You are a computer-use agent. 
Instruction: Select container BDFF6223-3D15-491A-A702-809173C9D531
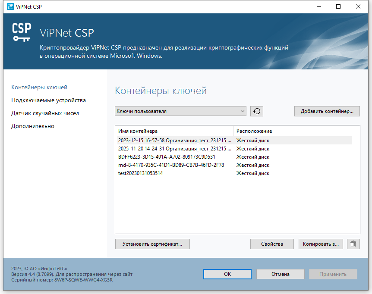pyautogui.click(x=235, y=157)
